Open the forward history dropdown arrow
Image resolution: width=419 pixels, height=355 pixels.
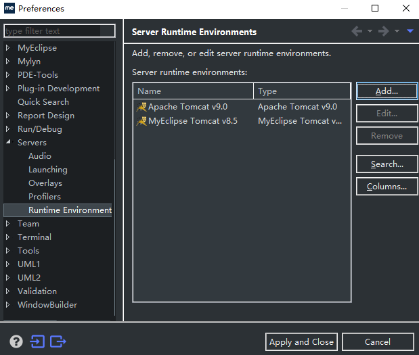[x=397, y=31]
